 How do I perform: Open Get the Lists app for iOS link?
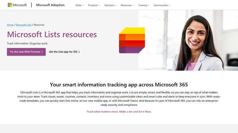tap(65, 52)
